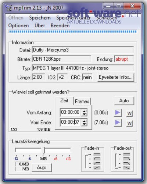
Task: Click the W button beside Vom Ende
Action: (x=129, y=123)
